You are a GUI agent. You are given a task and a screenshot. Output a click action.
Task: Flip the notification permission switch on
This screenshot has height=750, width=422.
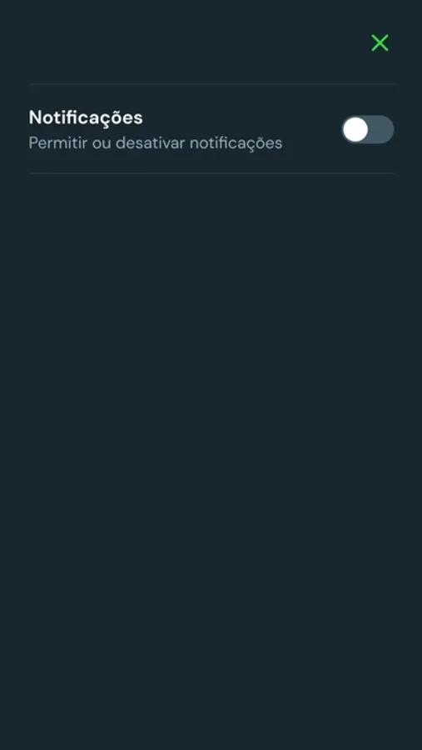[x=368, y=130]
